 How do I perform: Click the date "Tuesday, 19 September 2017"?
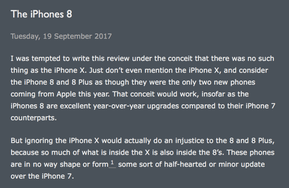(61, 36)
